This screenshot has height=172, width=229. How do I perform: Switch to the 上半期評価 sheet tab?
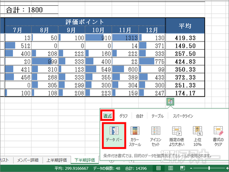click(x=57, y=160)
